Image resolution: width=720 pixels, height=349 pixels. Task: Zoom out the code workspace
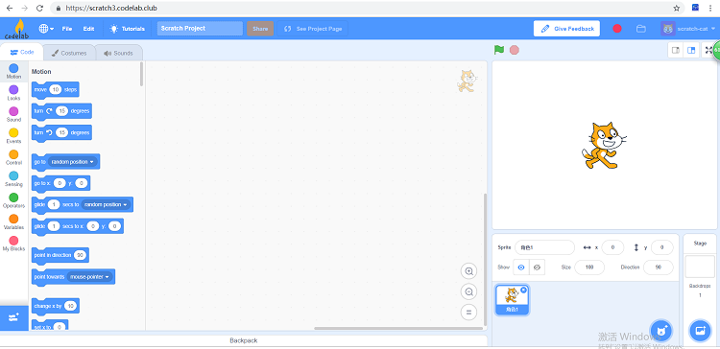[x=468, y=291]
